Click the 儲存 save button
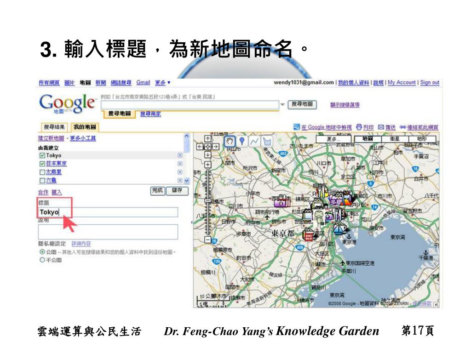Viewport: 471px width, 353px height. (x=177, y=191)
